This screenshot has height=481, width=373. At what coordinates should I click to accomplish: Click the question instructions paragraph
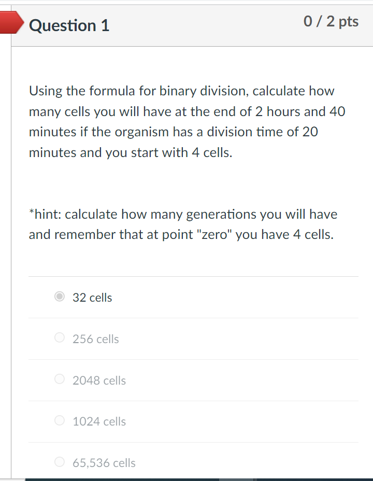(187, 121)
